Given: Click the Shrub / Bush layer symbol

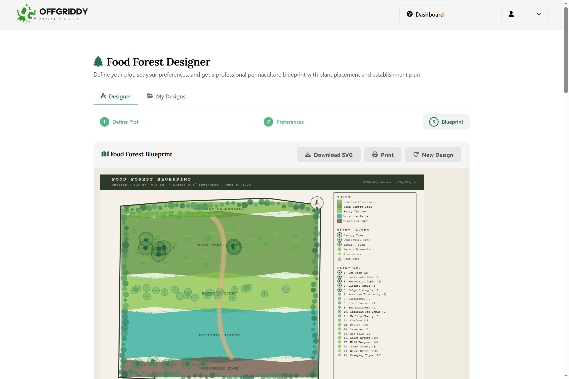Looking at the screenshot, I should [340, 245].
